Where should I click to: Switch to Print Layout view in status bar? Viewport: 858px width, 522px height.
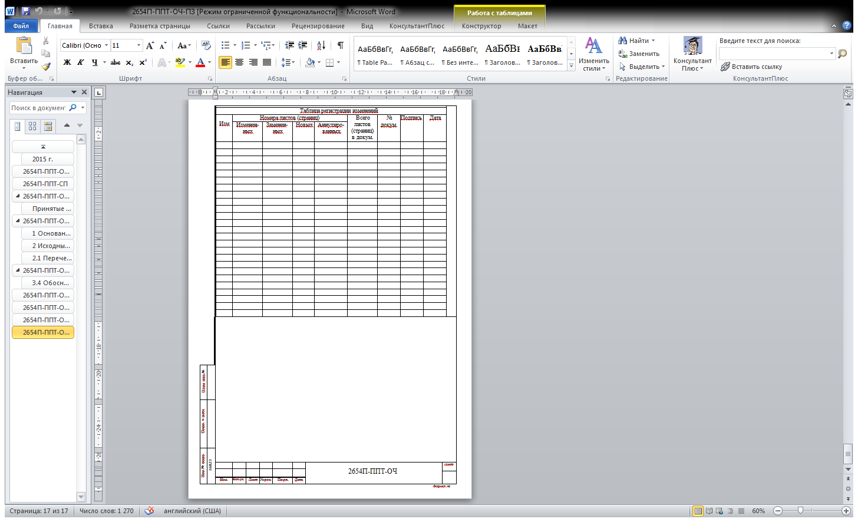click(698, 511)
